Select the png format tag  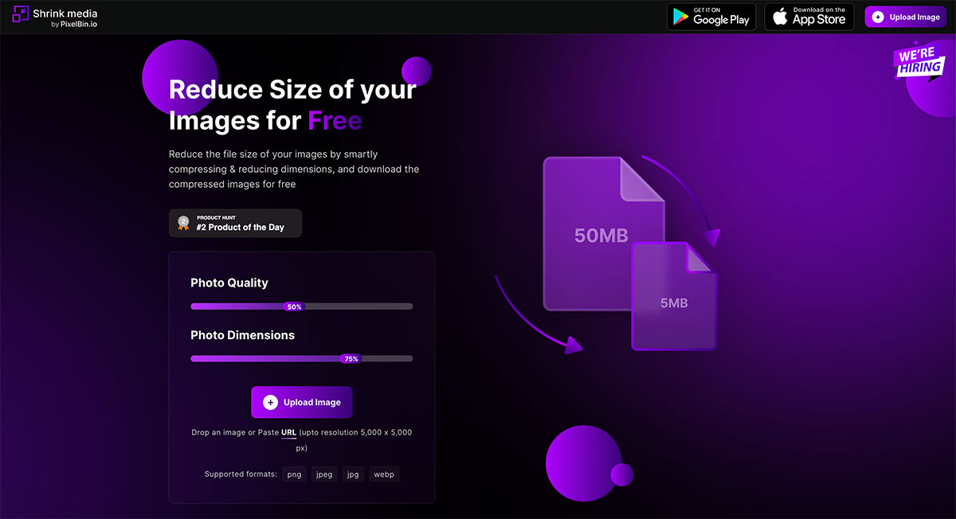(x=294, y=474)
